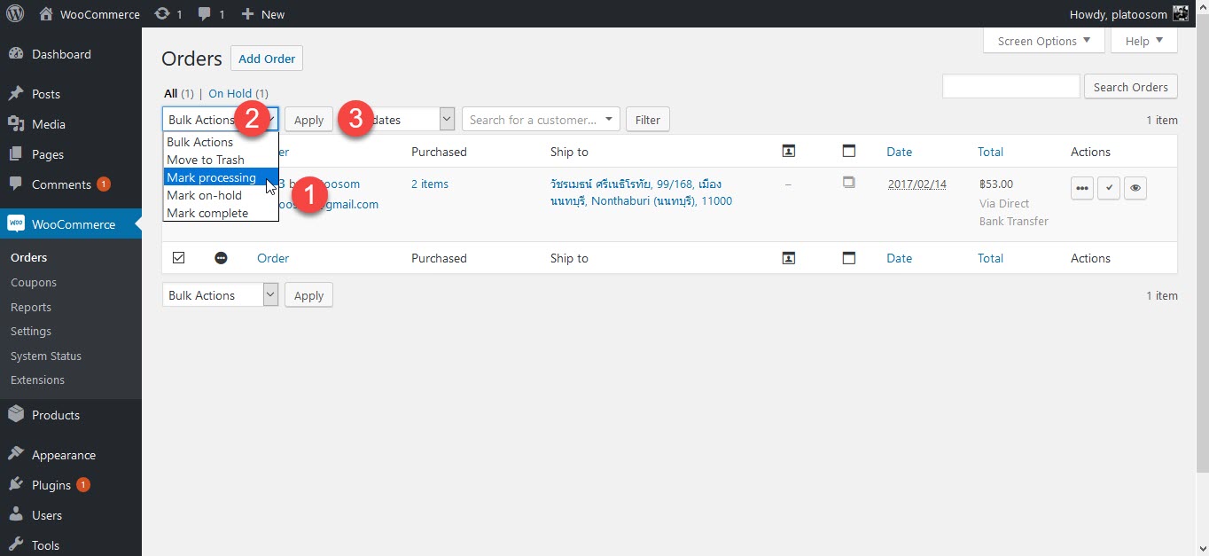Screen dimensions: 1209x556
Task: Open the System Status submenu item
Action: pos(46,356)
